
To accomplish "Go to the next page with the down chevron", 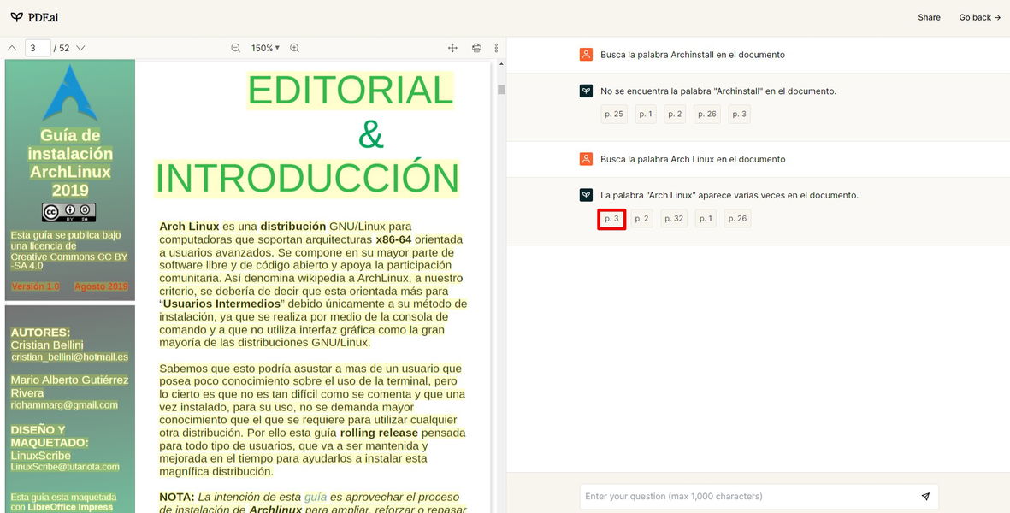I will pyautogui.click(x=80, y=48).
